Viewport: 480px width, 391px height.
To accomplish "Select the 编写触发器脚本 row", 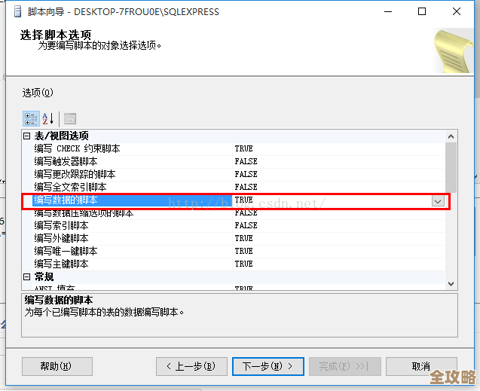I will coord(238,161).
